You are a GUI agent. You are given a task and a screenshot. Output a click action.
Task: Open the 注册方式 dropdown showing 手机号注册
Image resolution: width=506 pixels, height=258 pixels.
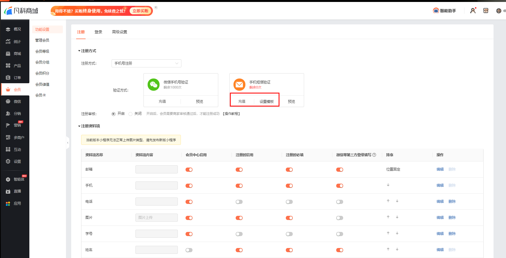click(146, 63)
